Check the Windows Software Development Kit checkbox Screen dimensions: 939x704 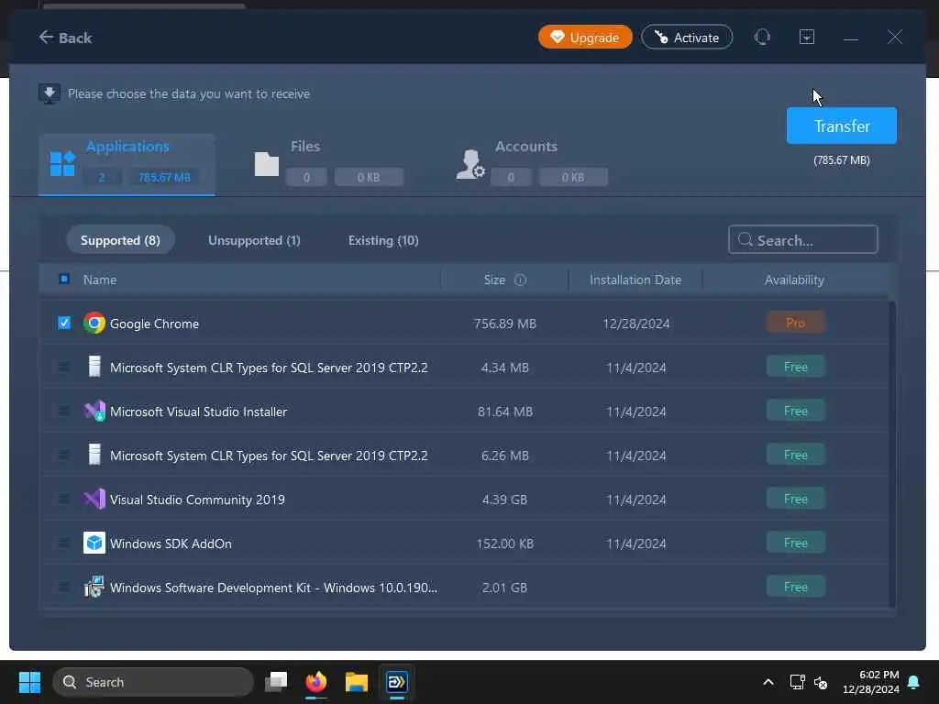coord(64,588)
